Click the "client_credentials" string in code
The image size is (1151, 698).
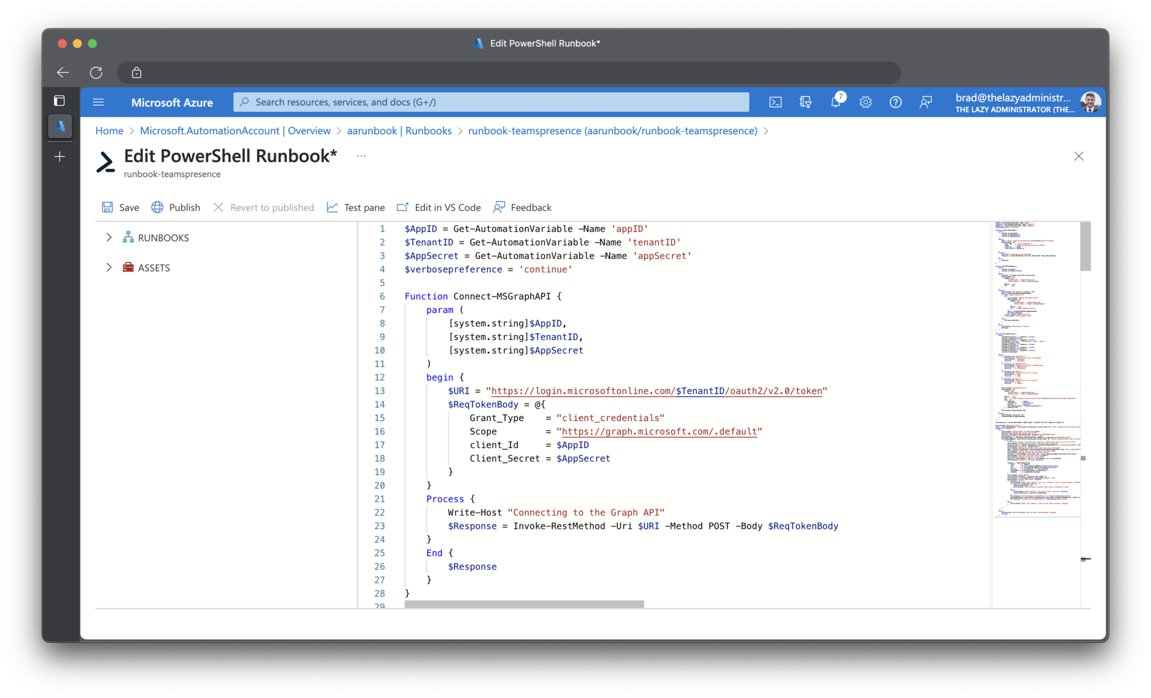[610, 418]
